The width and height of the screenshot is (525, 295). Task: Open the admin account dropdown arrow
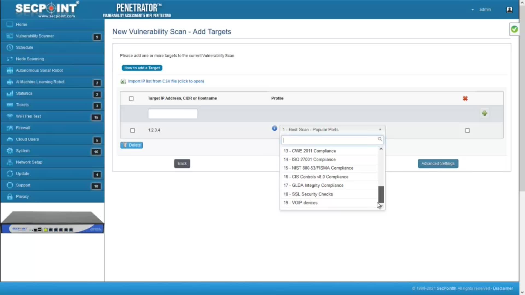tap(472, 10)
